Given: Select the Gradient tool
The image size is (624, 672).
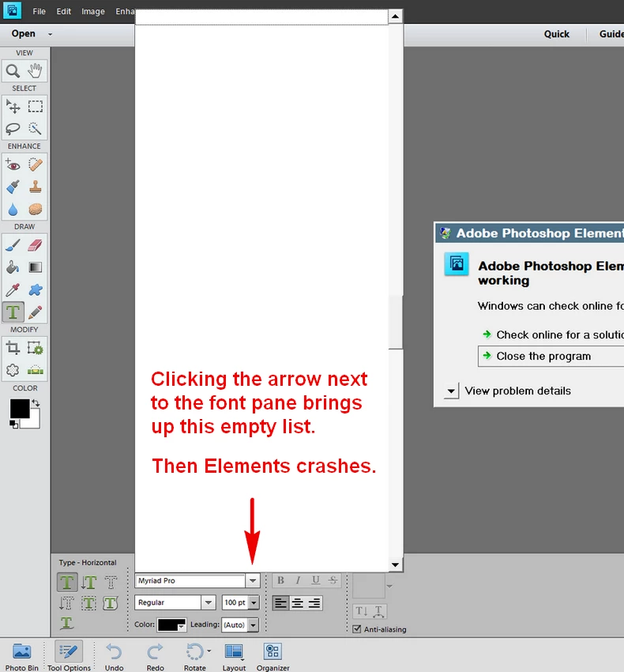Looking at the screenshot, I should 35,267.
